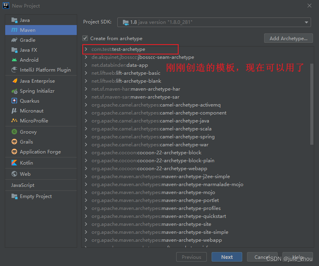Select the Kotlin logo icon
319x266 pixels.
[x=14, y=163]
